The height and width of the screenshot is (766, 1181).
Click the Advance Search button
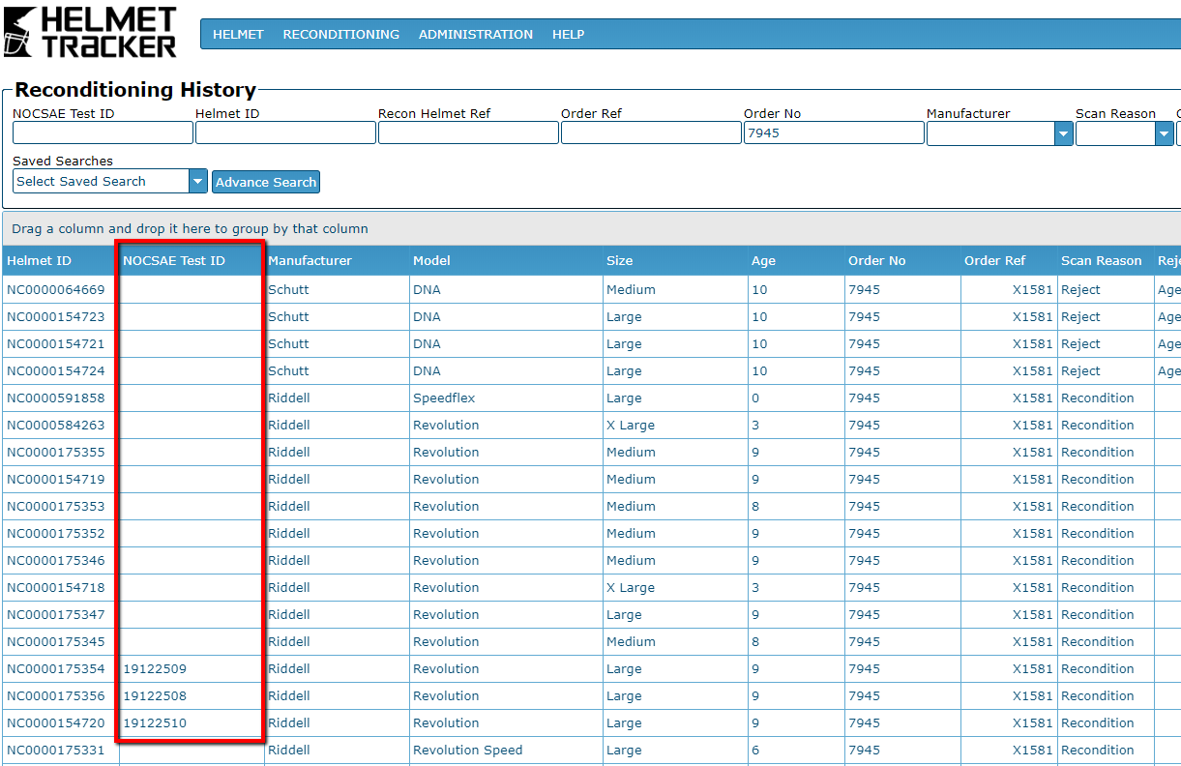[266, 182]
